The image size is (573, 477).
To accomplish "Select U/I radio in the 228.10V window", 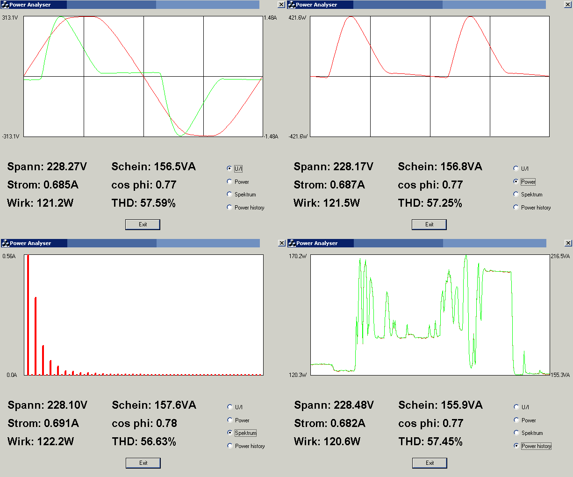I will tap(229, 407).
